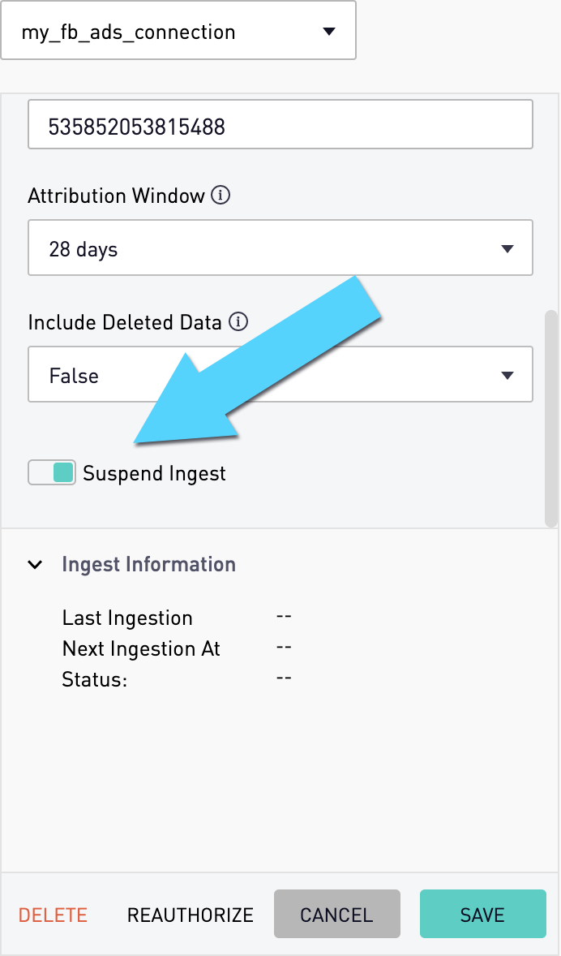Screen dimensions: 561x956
Task: Open the Include Deleted Data False dropdown
Action: [280, 374]
